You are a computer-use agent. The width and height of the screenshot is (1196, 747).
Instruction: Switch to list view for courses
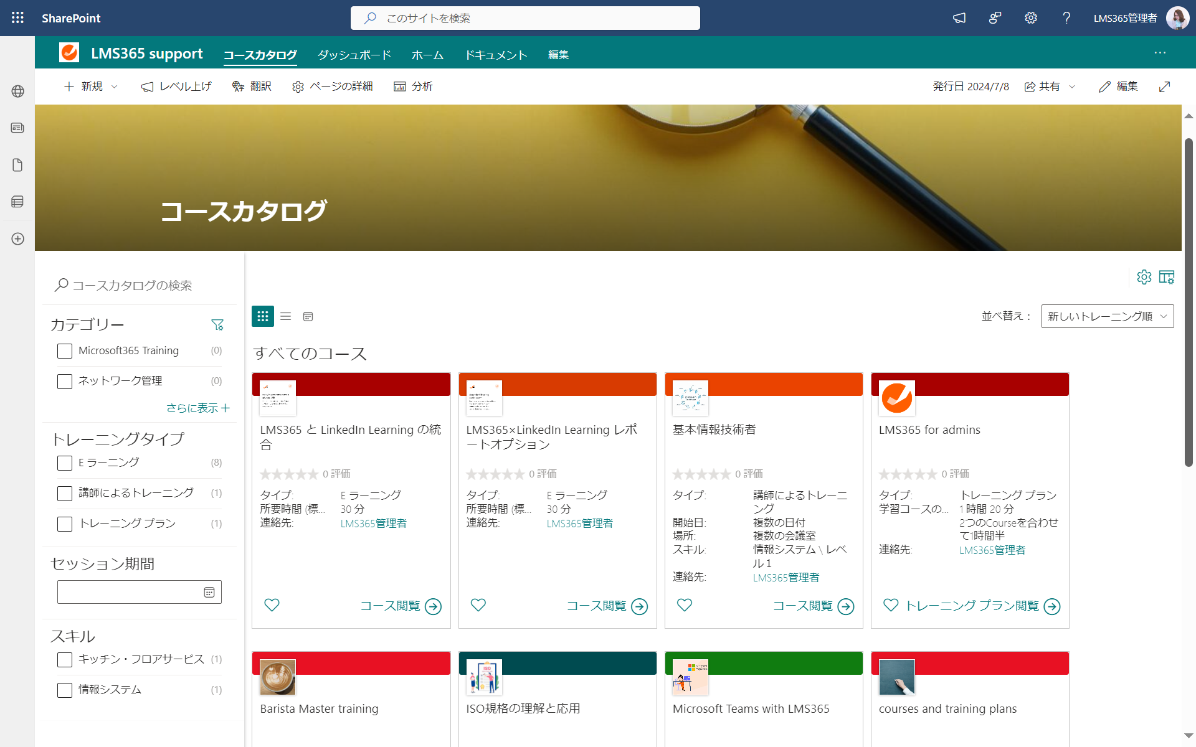(x=285, y=316)
